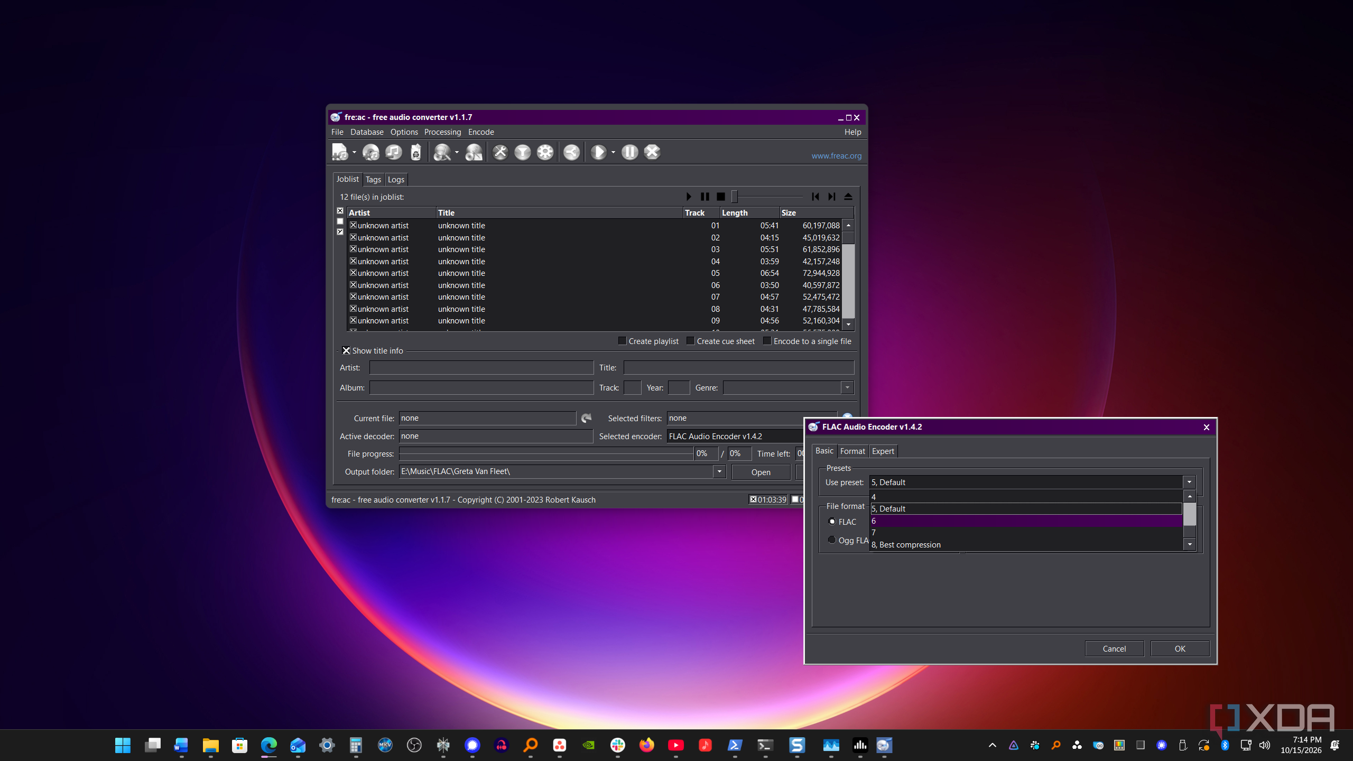Viewport: 1353px width, 761px height.
Task: Switch to Format tab in FLAC dialog
Action: 852,451
